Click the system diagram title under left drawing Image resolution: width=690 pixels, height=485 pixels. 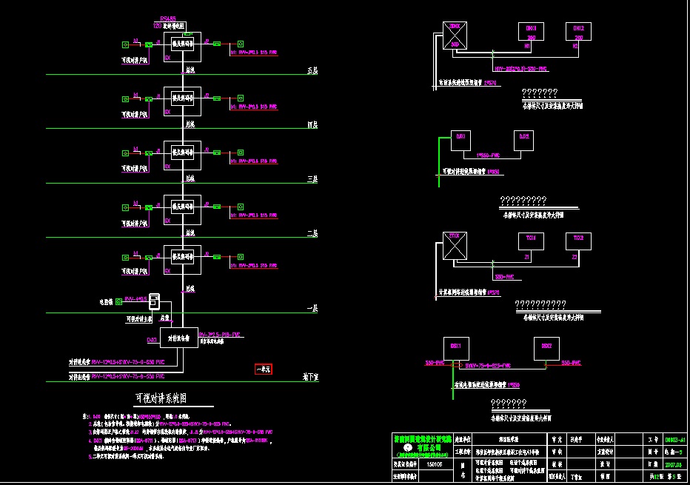[x=161, y=398]
